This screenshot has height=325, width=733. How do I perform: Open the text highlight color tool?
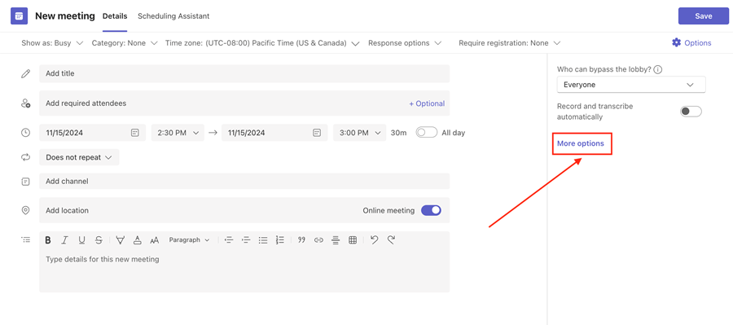pos(121,240)
